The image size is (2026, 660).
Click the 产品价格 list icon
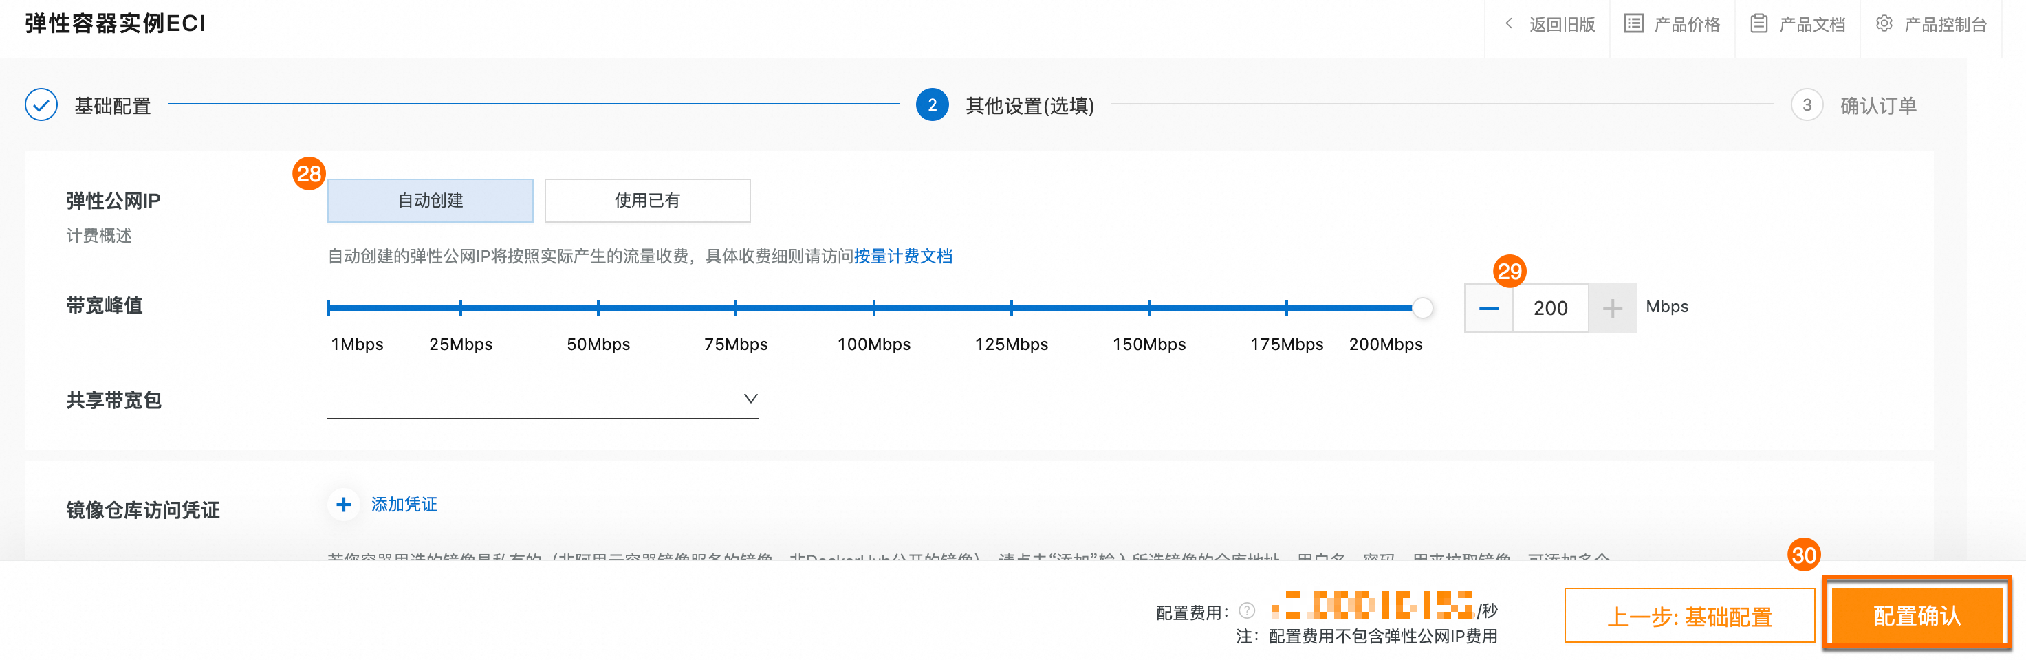pos(1633,23)
